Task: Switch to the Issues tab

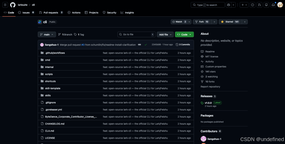Action: (26, 13)
